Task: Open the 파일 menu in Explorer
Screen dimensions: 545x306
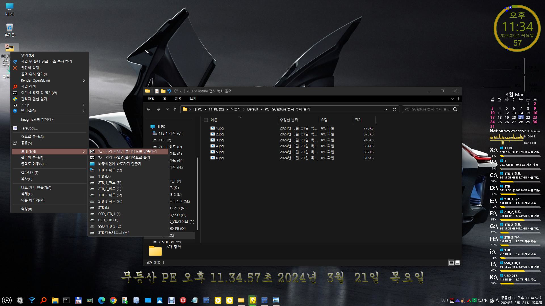Action: tap(151, 99)
